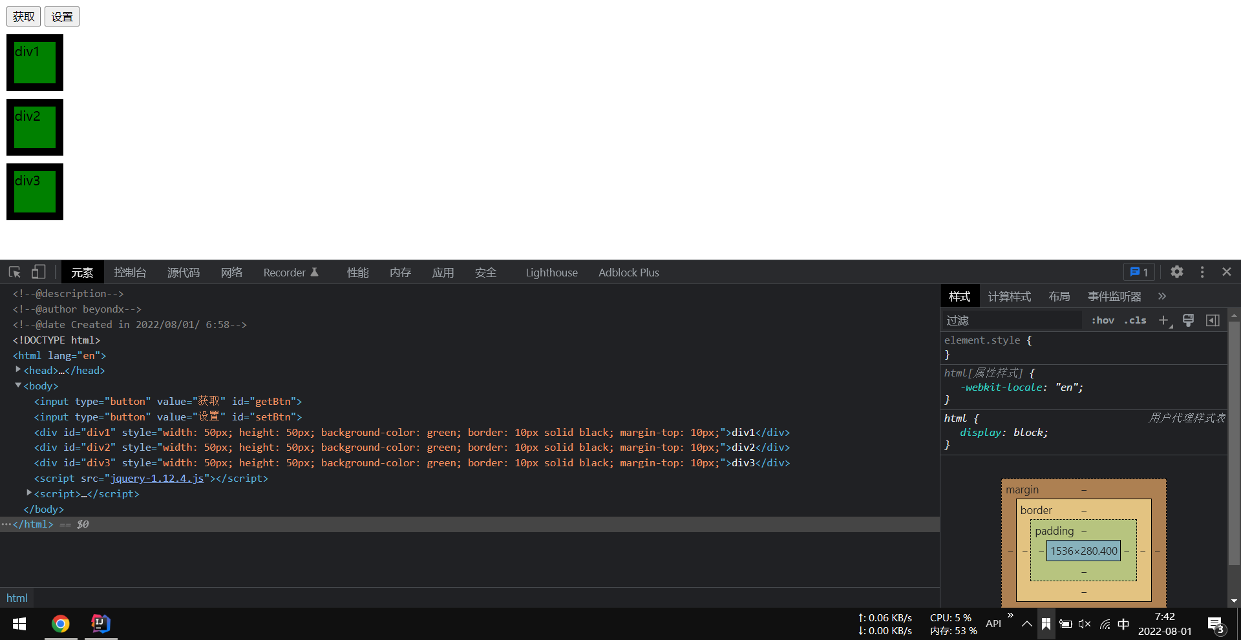
Task: Open the 应用 tab
Action: coord(443,273)
